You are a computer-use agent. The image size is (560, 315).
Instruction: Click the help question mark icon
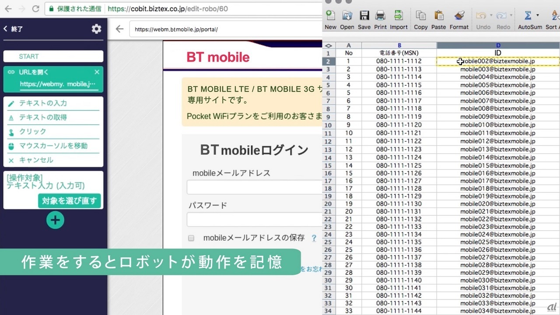pyautogui.click(x=314, y=238)
